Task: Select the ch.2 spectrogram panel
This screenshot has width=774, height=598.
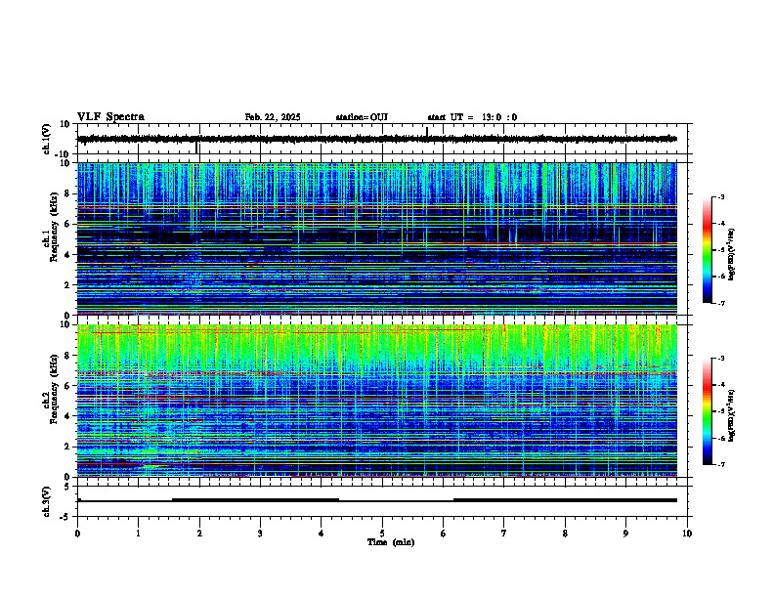Action: [382, 401]
